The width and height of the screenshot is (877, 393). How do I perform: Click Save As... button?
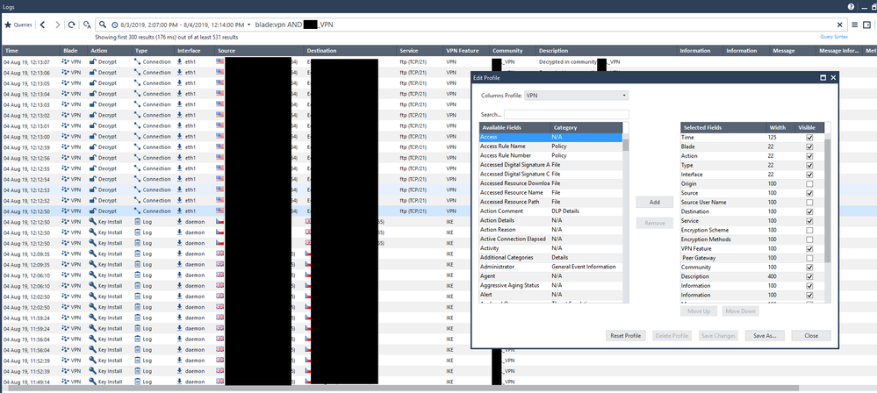(x=765, y=336)
